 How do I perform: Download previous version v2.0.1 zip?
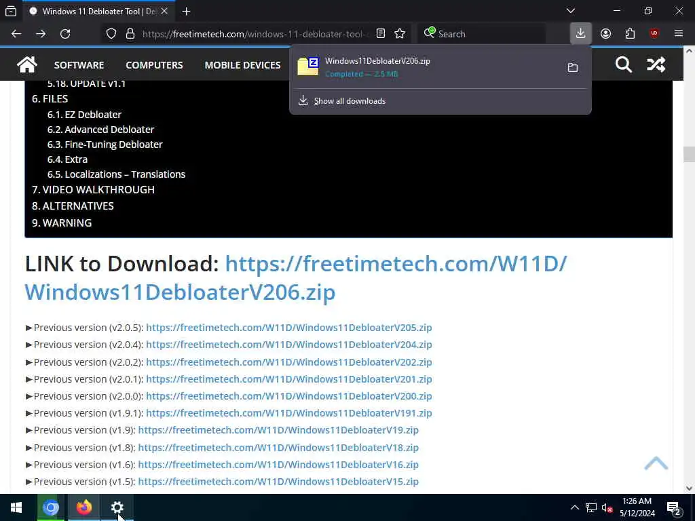point(289,379)
